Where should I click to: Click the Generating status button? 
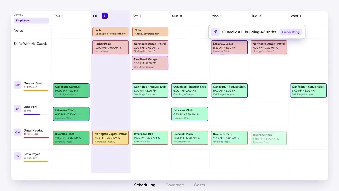pos(291,32)
